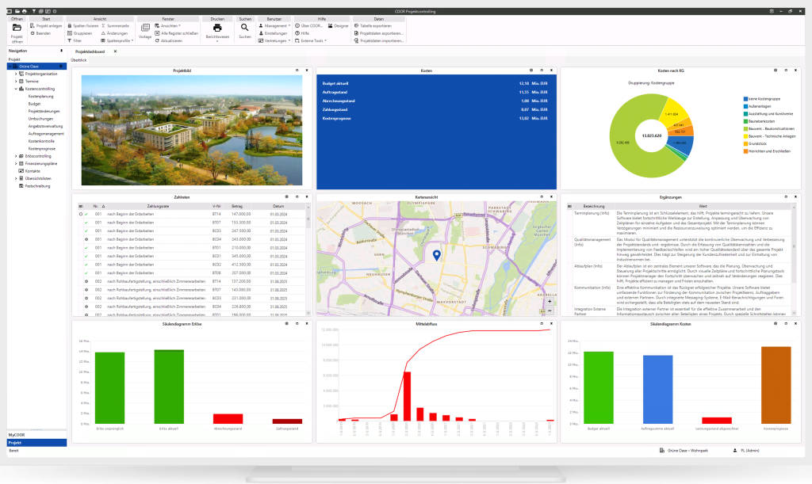Open the Ansichten dropdown
Screen dimensions: 812x484
(x=168, y=26)
